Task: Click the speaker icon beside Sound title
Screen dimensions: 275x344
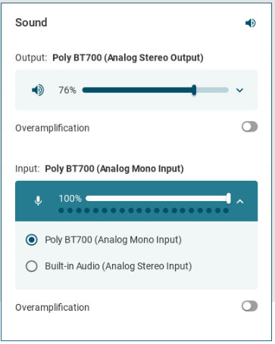Action: click(x=251, y=23)
